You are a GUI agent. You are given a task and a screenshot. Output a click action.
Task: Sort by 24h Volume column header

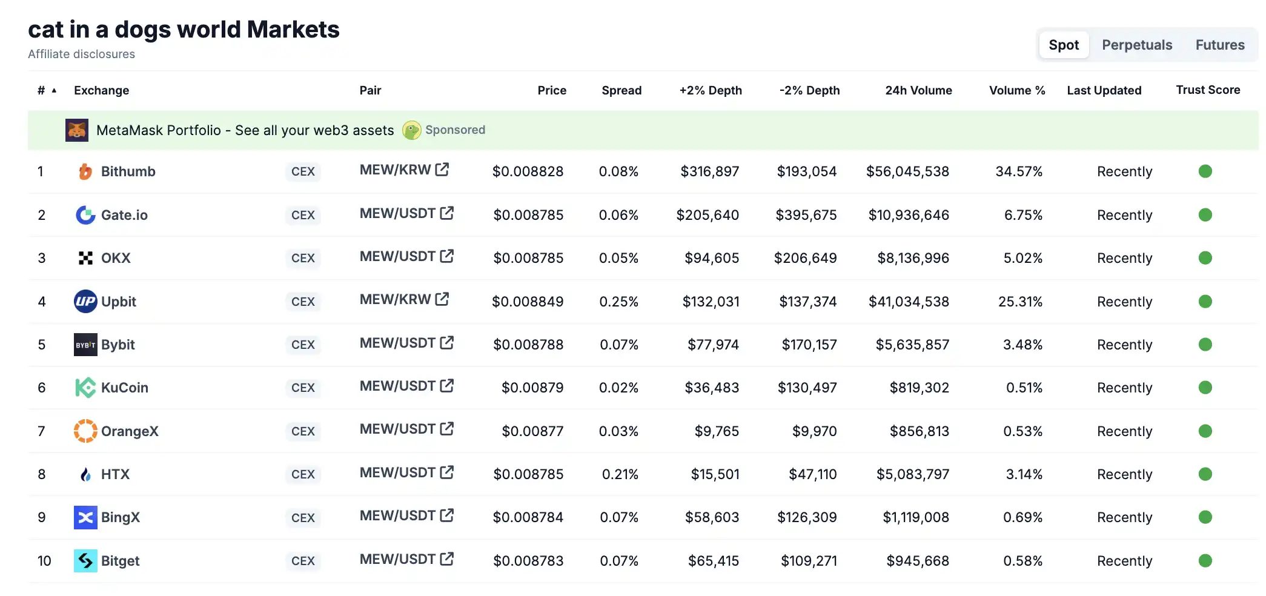click(918, 91)
